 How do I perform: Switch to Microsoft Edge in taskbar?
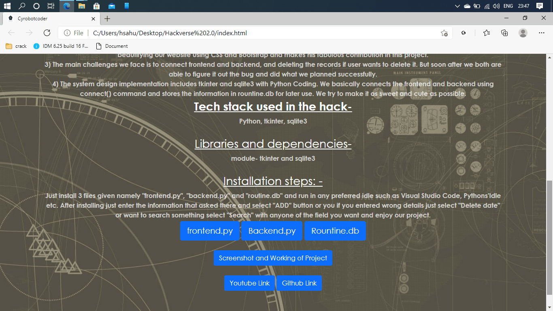click(x=67, y=6)
